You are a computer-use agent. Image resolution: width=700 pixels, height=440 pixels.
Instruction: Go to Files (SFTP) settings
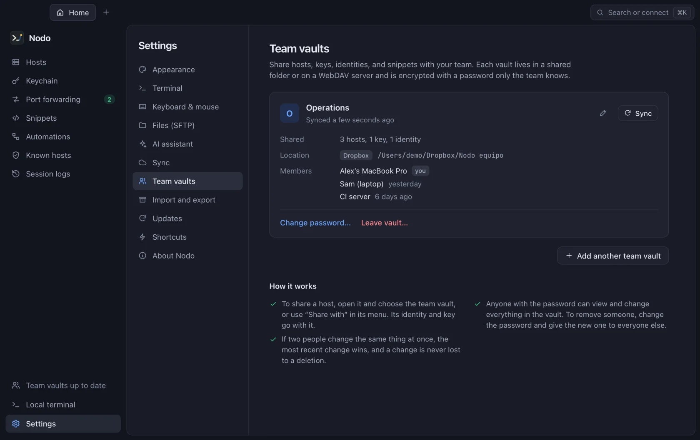coord(187,125)
